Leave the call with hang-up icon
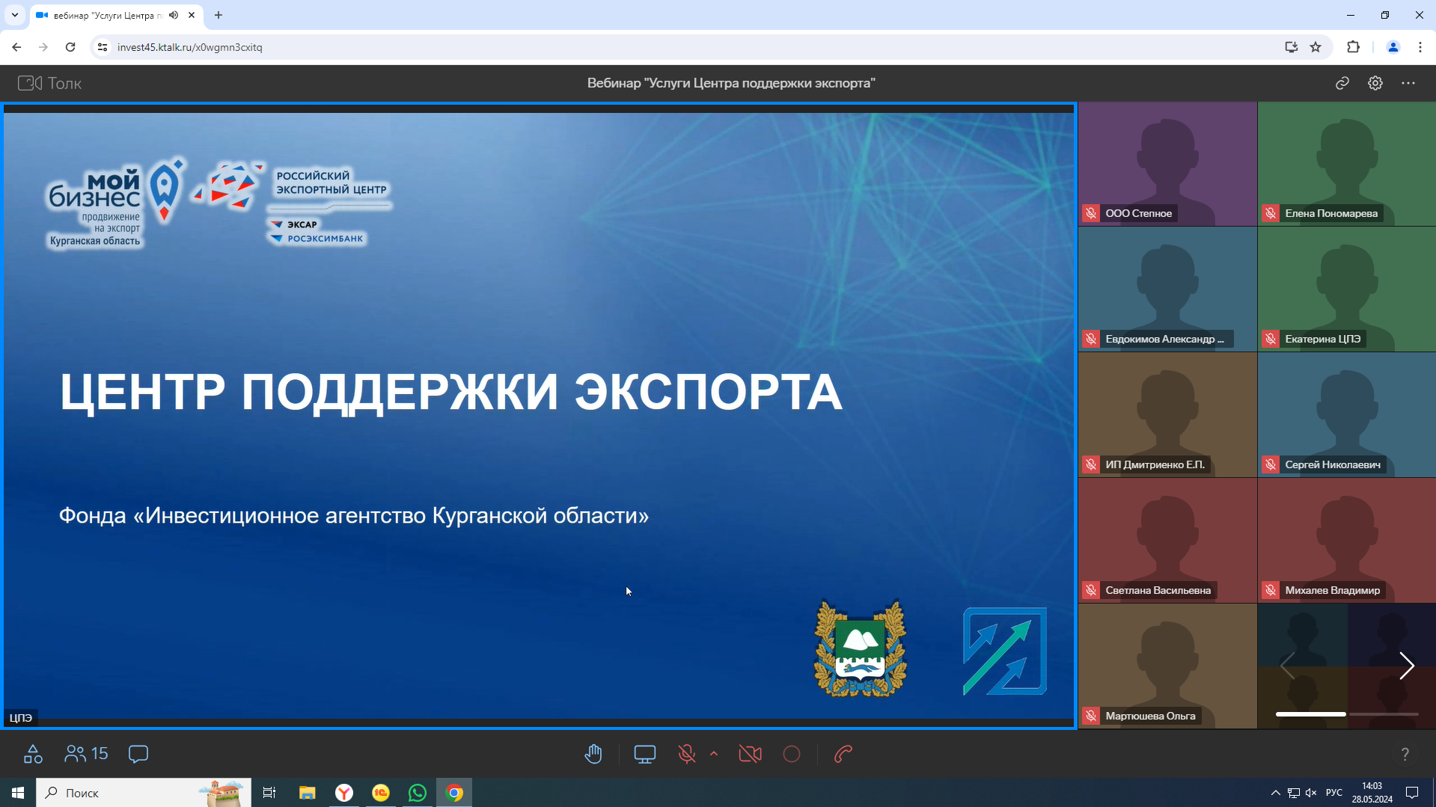 point(843,754)
